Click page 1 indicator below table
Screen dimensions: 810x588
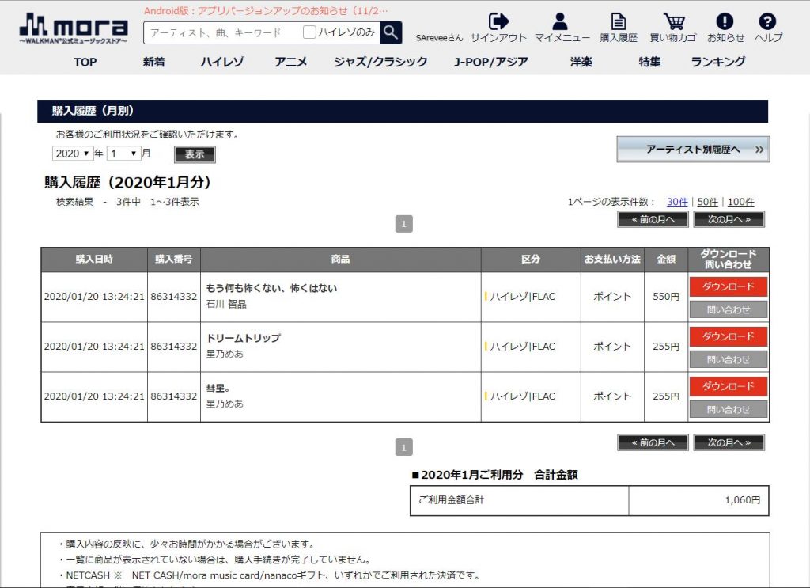[x=404, y=447]
